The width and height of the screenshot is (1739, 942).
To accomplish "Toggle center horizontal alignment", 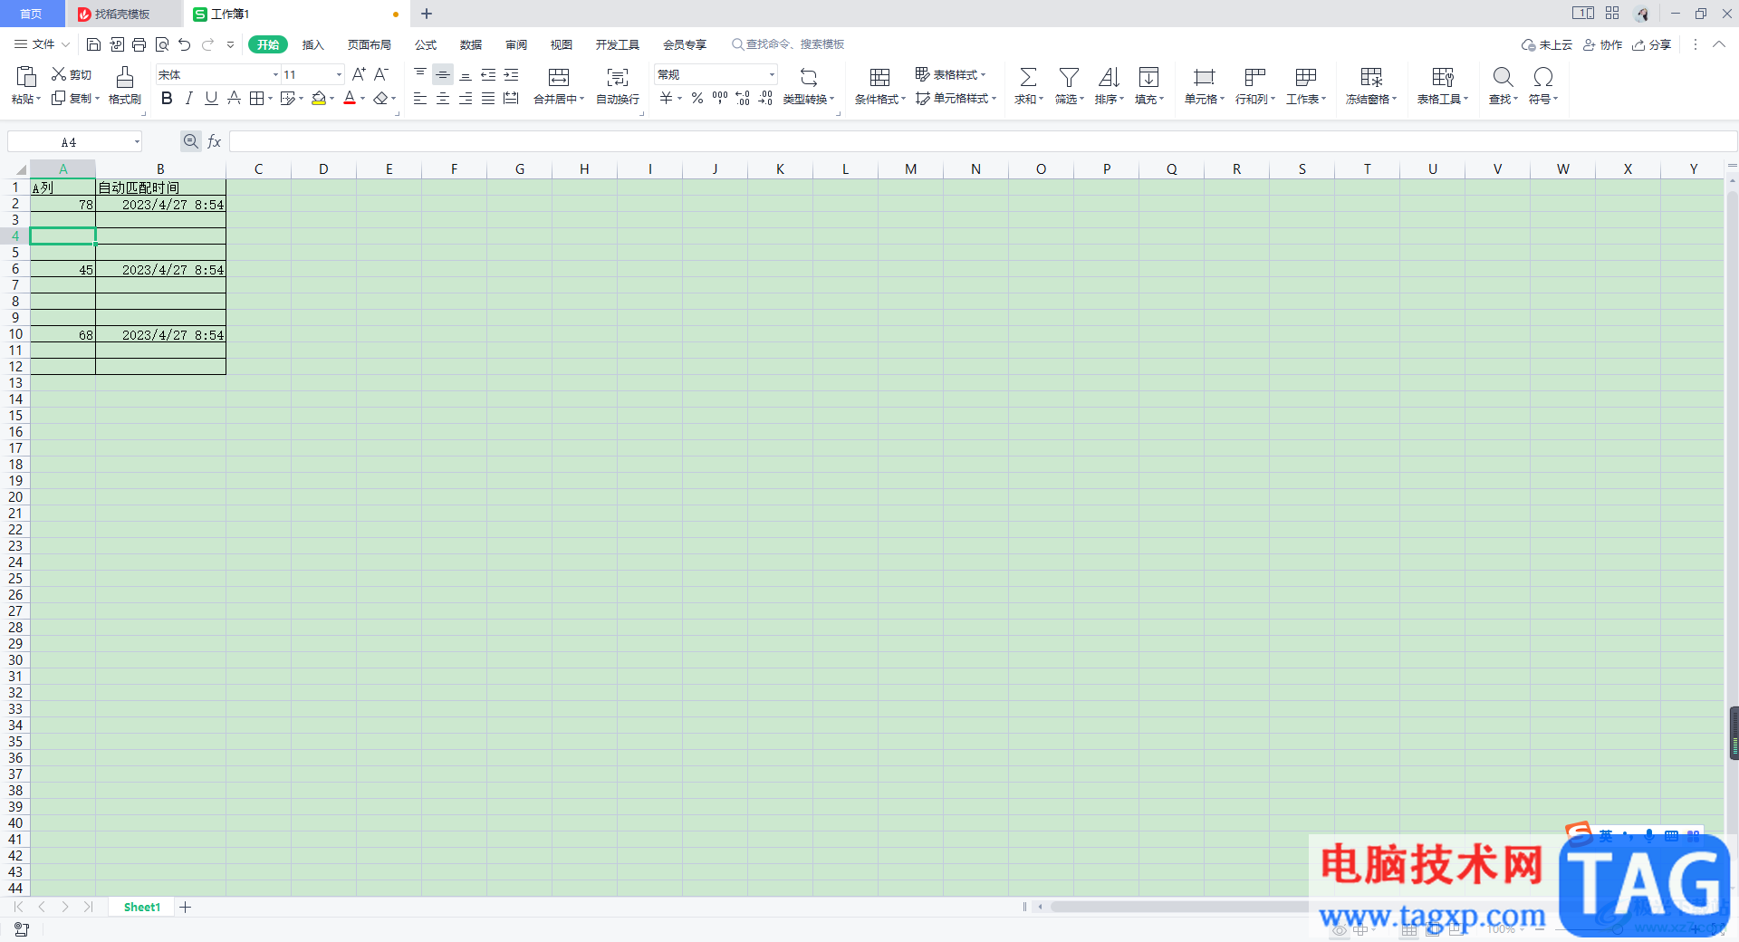I will [443, 98].
